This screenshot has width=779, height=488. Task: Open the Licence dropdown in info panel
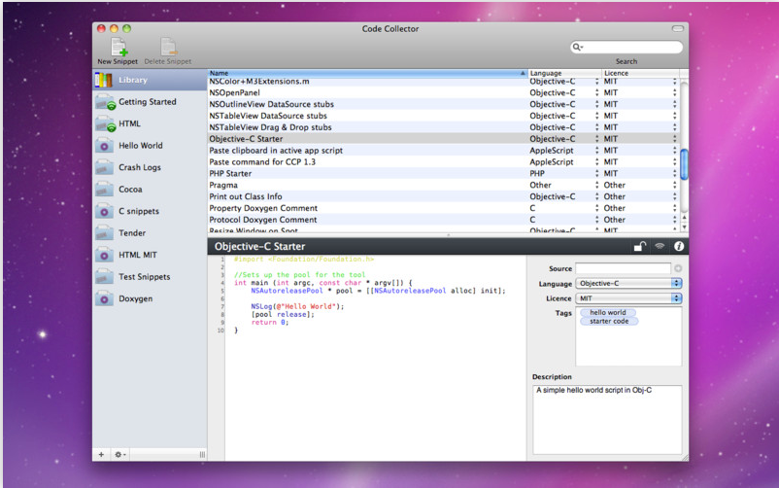628,298
